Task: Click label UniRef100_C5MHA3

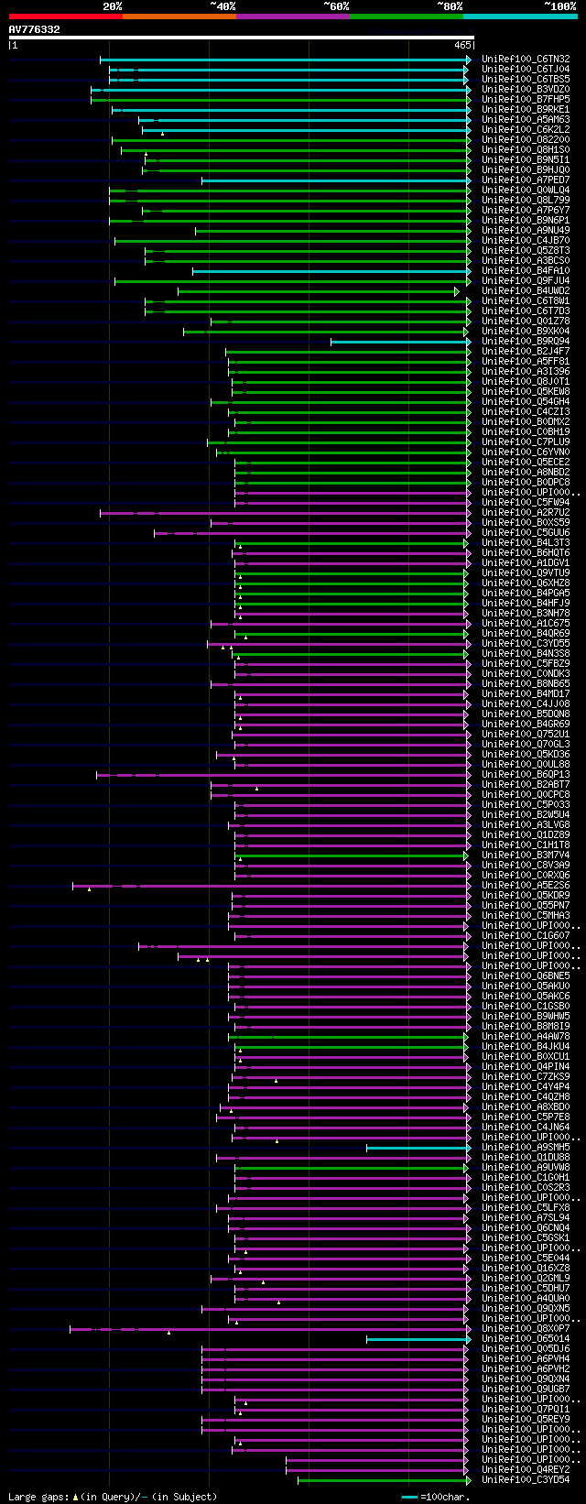Action: coord(526,916)
